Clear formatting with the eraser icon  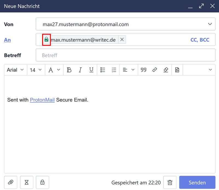(166, 70)
